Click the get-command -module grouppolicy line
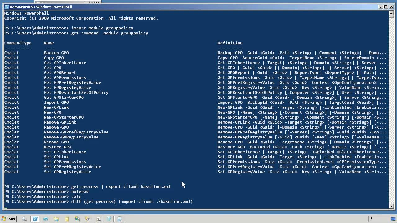 click(76, 33)
